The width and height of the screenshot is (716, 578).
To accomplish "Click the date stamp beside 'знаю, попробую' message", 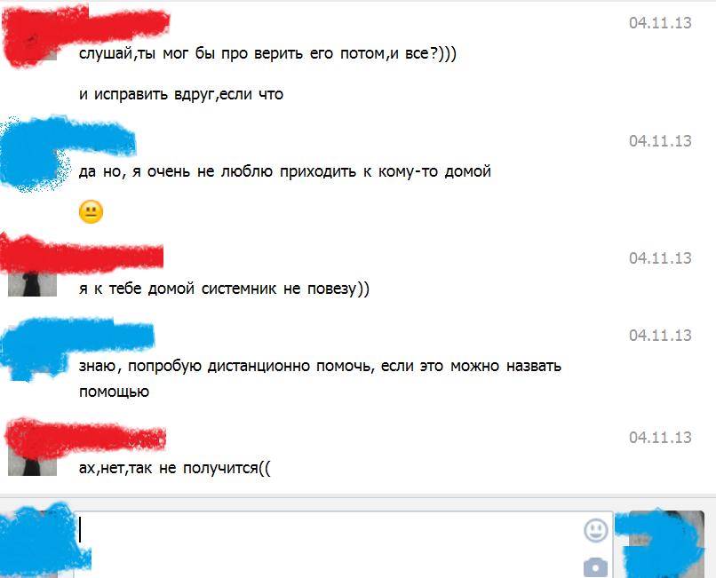I will coord(660,335).
